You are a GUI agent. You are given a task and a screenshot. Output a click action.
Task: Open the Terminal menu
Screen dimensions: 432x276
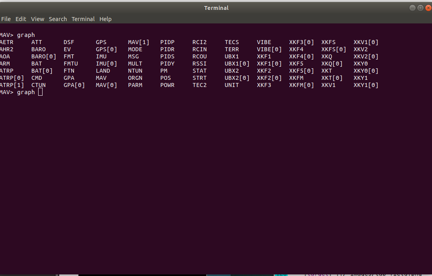(83, 19)
